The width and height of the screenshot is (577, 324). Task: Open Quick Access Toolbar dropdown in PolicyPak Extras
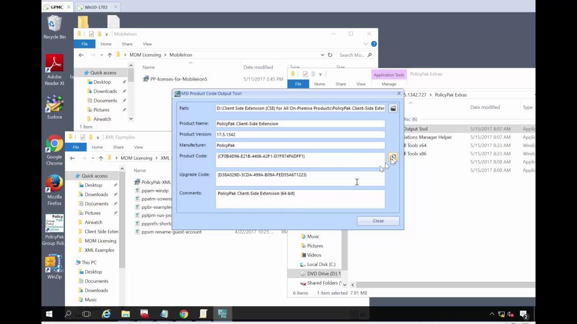click(x=321, y=74)
